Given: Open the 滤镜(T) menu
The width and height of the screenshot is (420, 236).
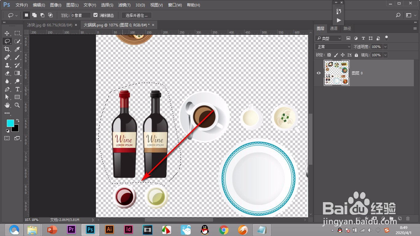Looking at the screenshot, I should (124, 5).
